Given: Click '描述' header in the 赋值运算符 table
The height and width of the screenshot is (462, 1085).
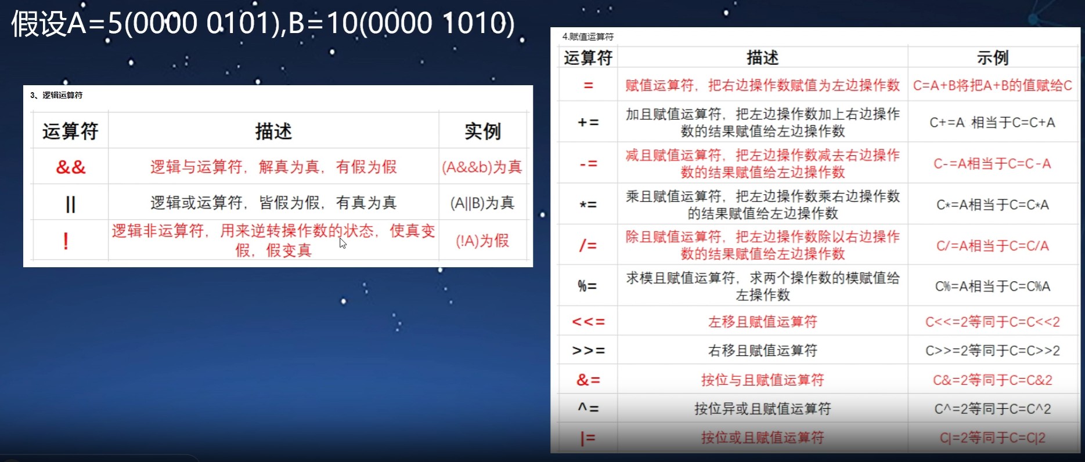Looking at the screenshot, I should click(x=763, y=58).
